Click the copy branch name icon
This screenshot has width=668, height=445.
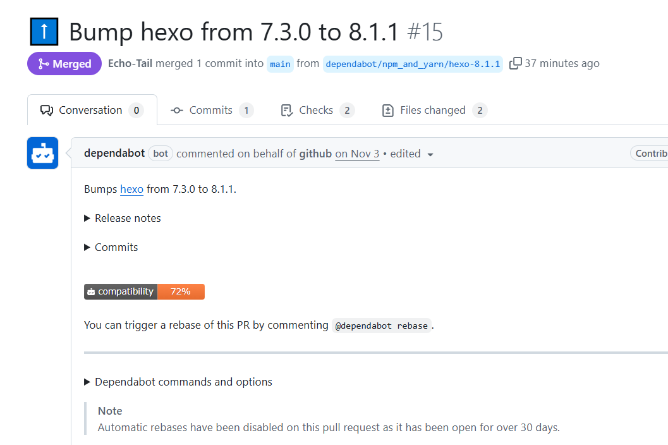tap(516, 63)
